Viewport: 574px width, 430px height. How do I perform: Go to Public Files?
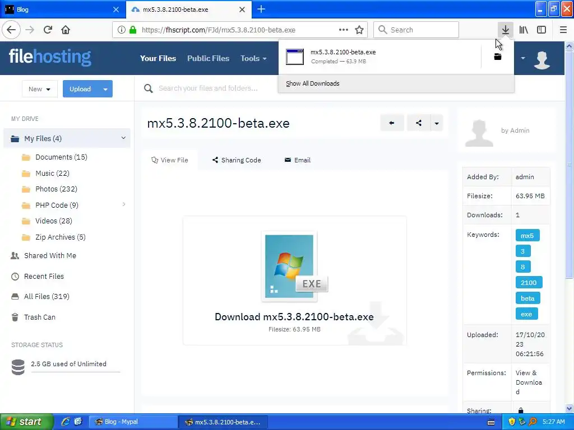click(209, 58)
